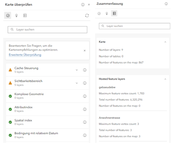Click the Hosted feature layers heading
This screenshot has height=144, width=172.
click(x=112, y=79)
